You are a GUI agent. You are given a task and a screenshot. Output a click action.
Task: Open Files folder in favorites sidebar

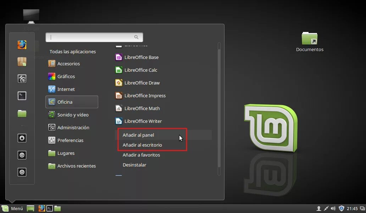coord(22,114)
